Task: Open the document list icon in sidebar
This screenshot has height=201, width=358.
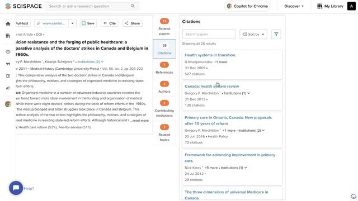Action: [8, 76]
